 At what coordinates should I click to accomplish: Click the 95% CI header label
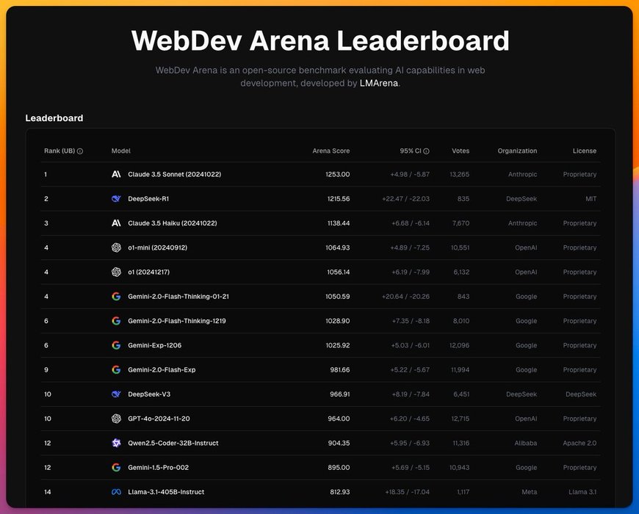coord(411,151)
